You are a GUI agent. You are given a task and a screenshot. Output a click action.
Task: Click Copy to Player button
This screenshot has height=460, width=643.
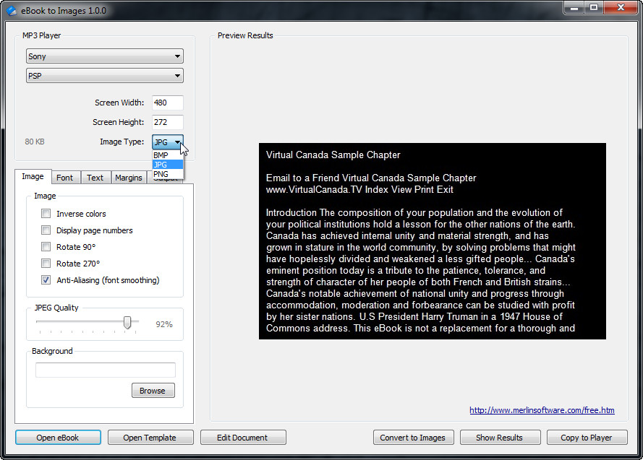click(587, 438)
